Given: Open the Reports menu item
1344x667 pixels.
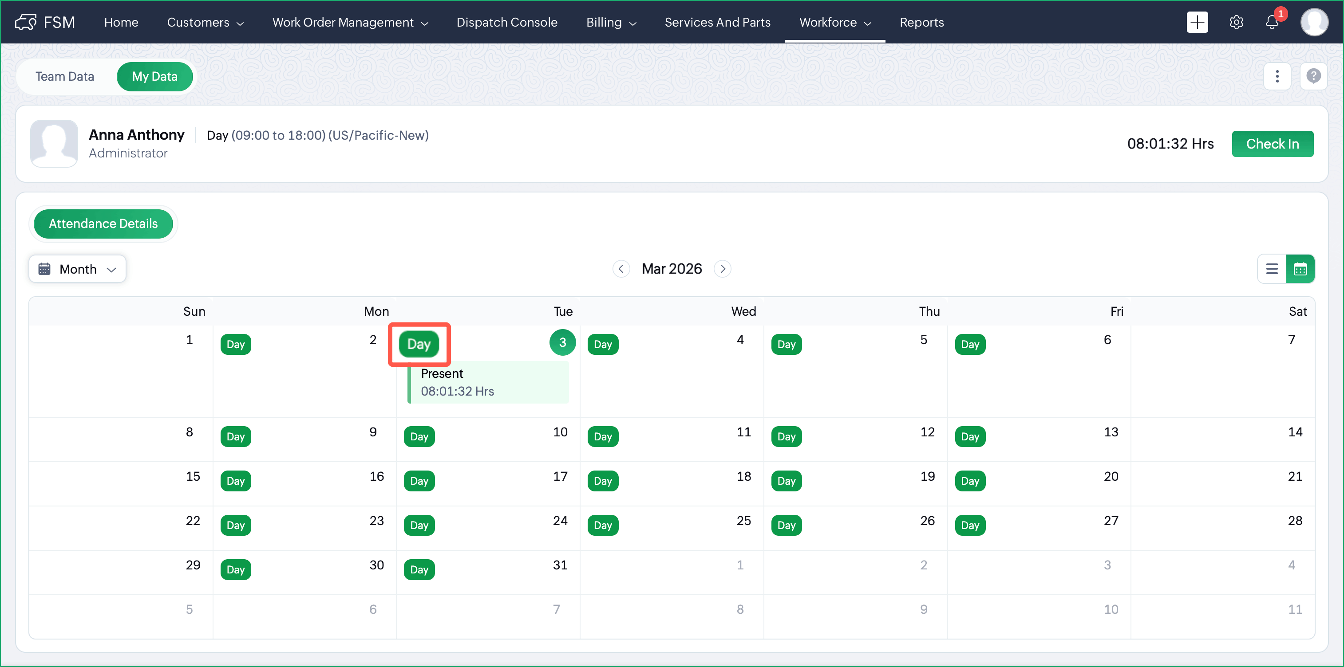Looking at the screenshot, I should (x=921, y=23).
